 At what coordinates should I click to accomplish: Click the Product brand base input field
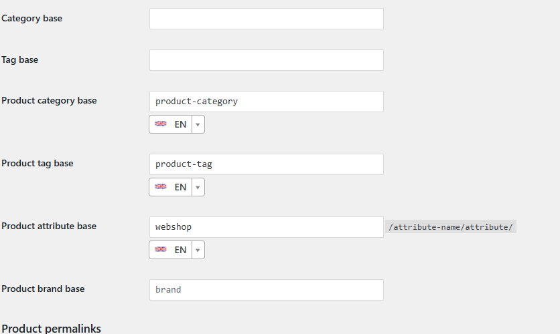[x=267, y=290]
